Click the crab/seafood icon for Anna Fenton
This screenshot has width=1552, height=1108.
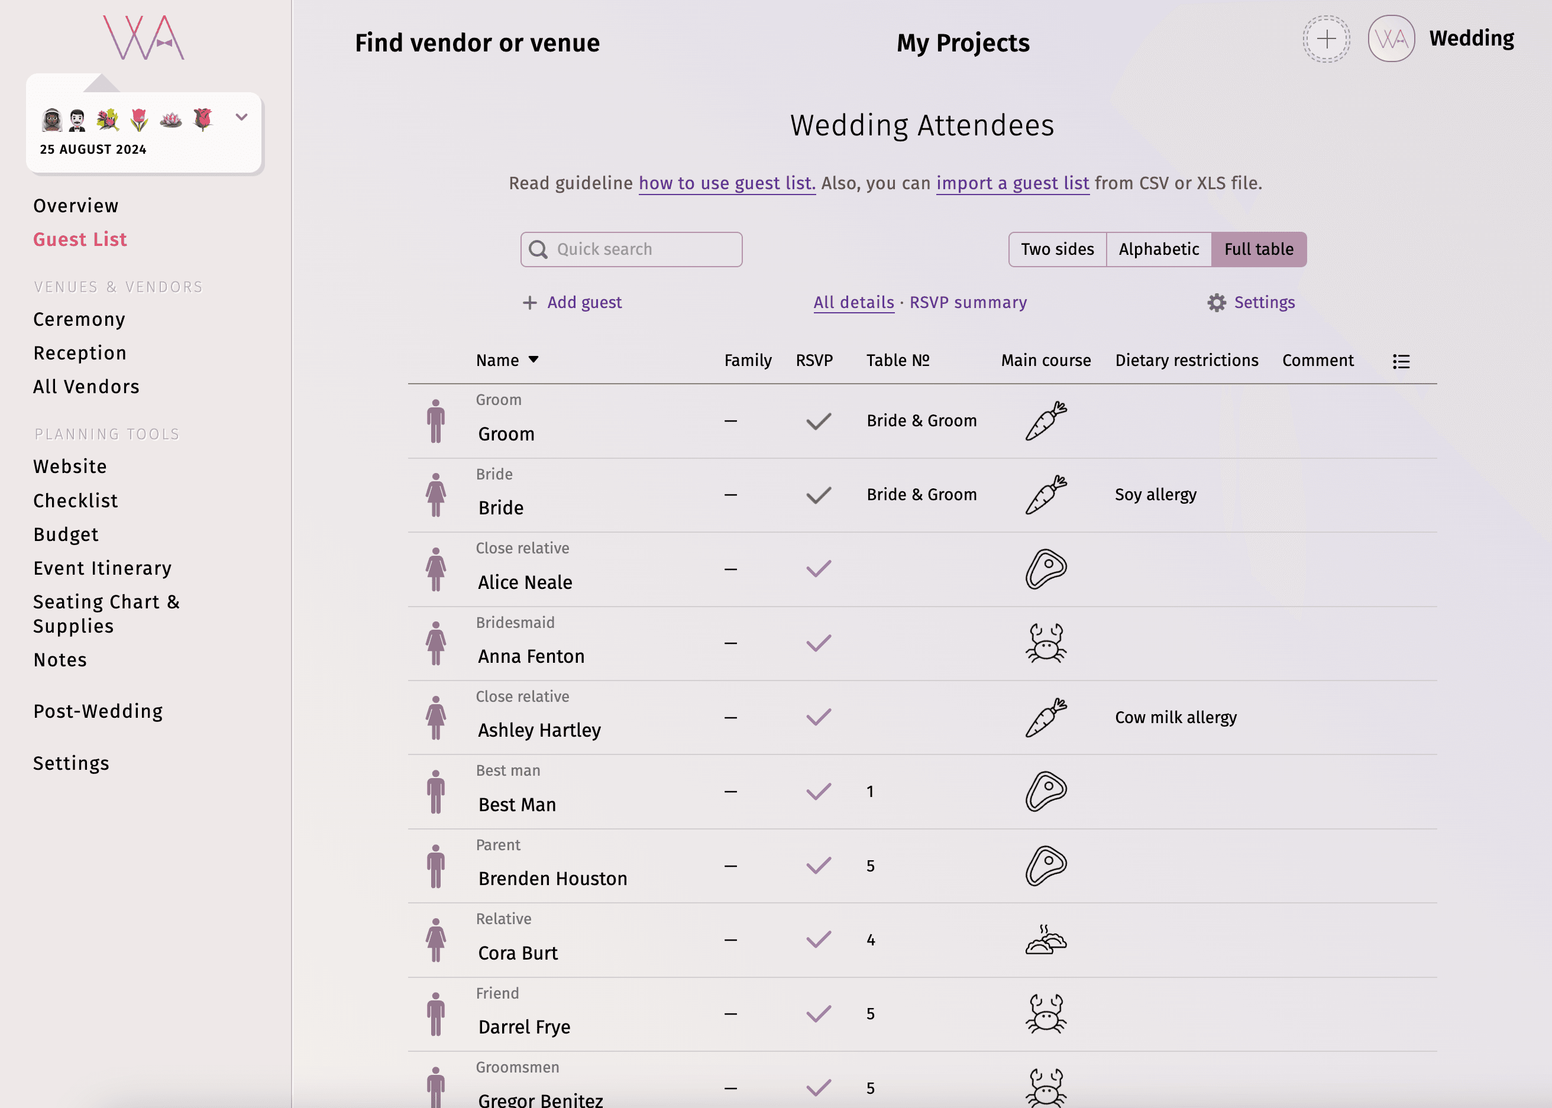(1045, 643)
